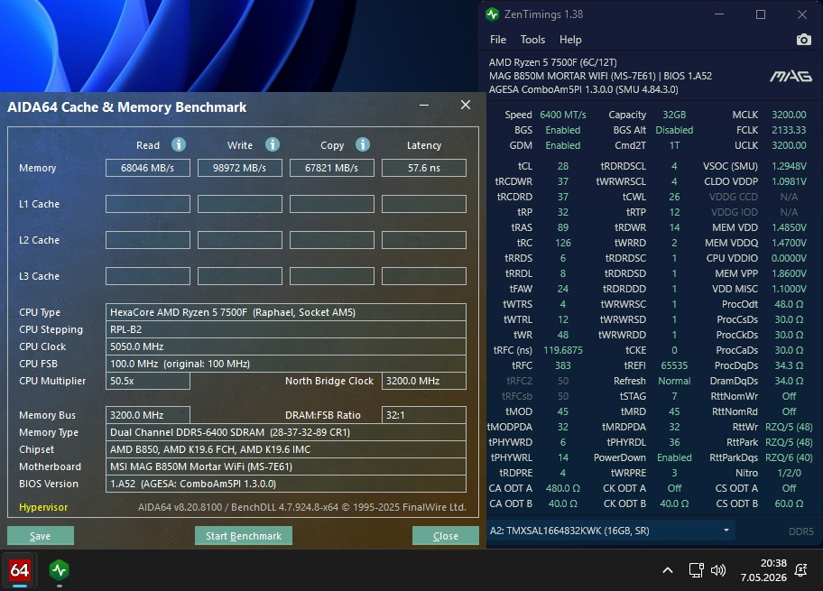Click the BIOS Version 1.A52 value
This screenshot has width=823, height=591.
click(285, 484)
